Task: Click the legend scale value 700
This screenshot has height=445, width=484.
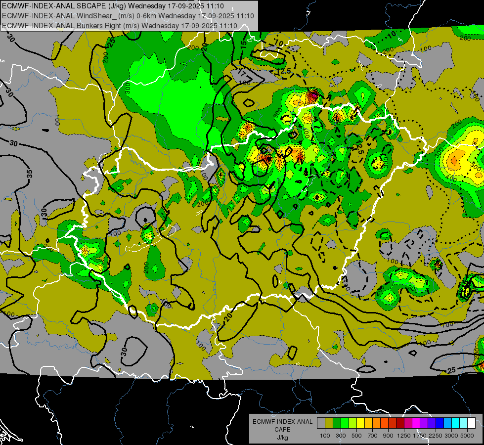Action: click(373, 436)
